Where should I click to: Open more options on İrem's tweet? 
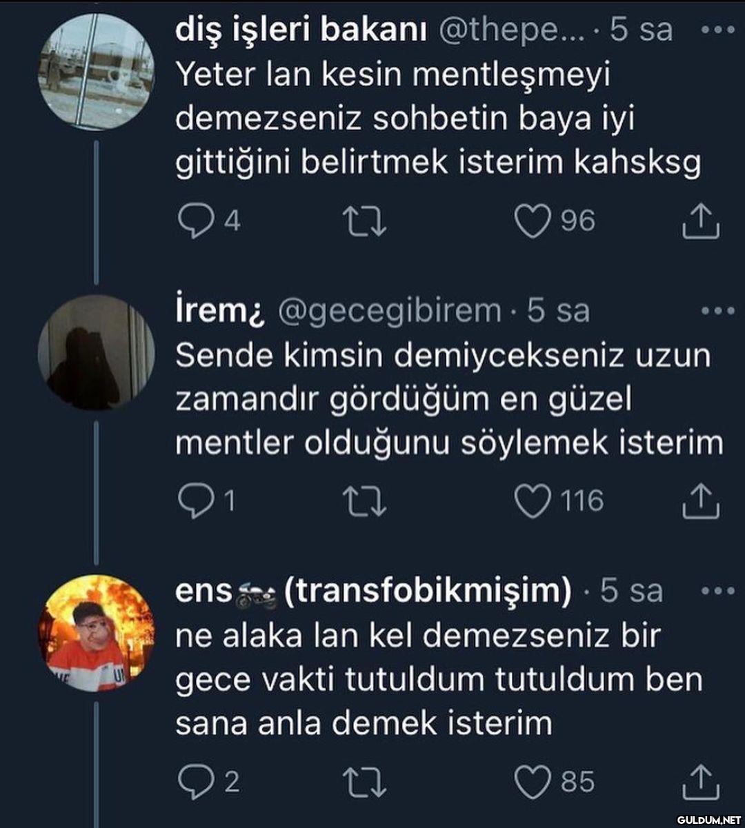pos(717,312)
